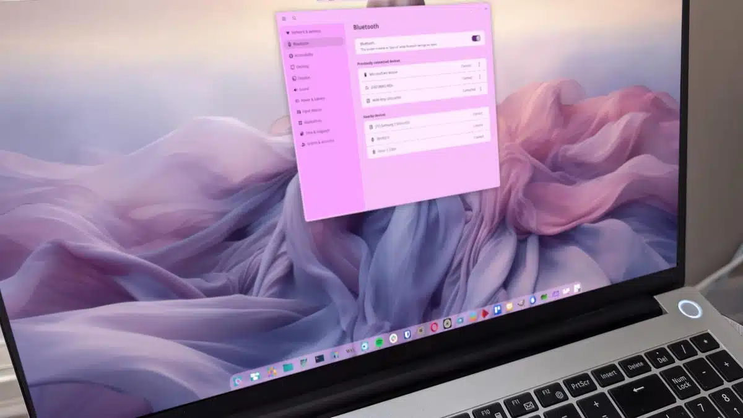Go to Desktop settings in sidebar
This screenshot has width=743, height=418.
tap(300, 67)
